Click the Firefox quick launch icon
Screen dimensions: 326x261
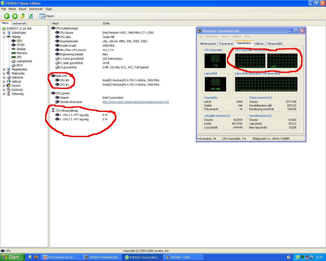click(x=36, y=257)
